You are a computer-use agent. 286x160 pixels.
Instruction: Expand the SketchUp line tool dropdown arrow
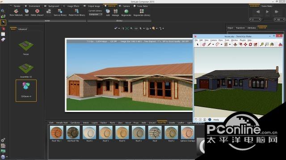[213, 44]
